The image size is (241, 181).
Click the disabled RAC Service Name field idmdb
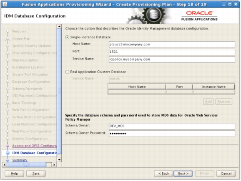click(172, 79)
